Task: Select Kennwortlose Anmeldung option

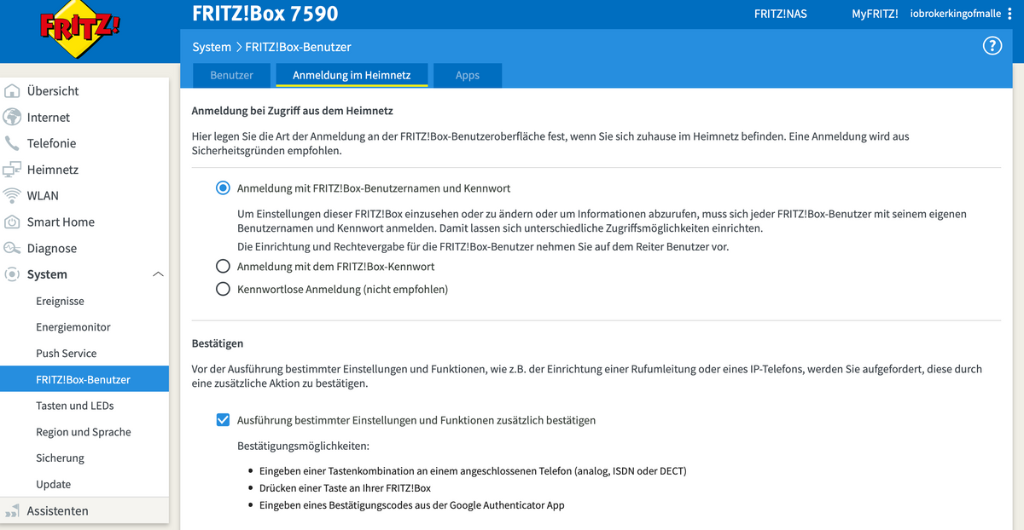Action: (223, 289)
